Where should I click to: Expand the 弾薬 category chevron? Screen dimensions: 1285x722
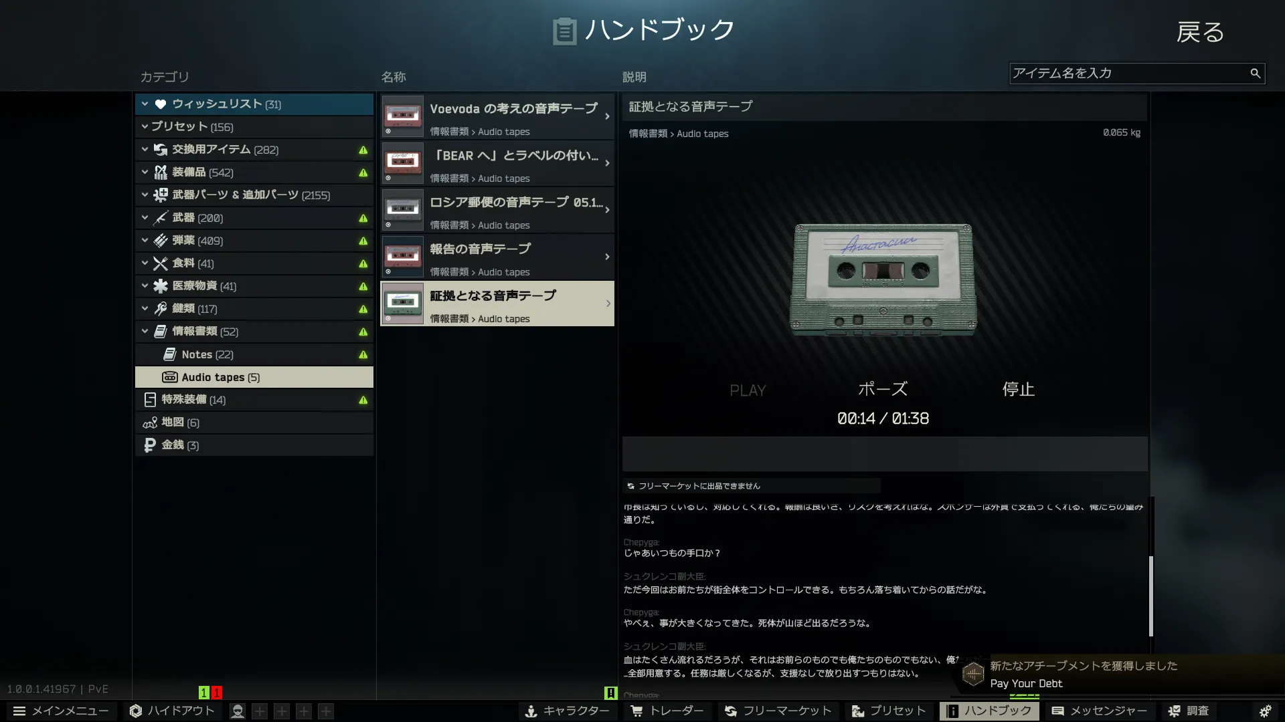[x=145, y=240]
